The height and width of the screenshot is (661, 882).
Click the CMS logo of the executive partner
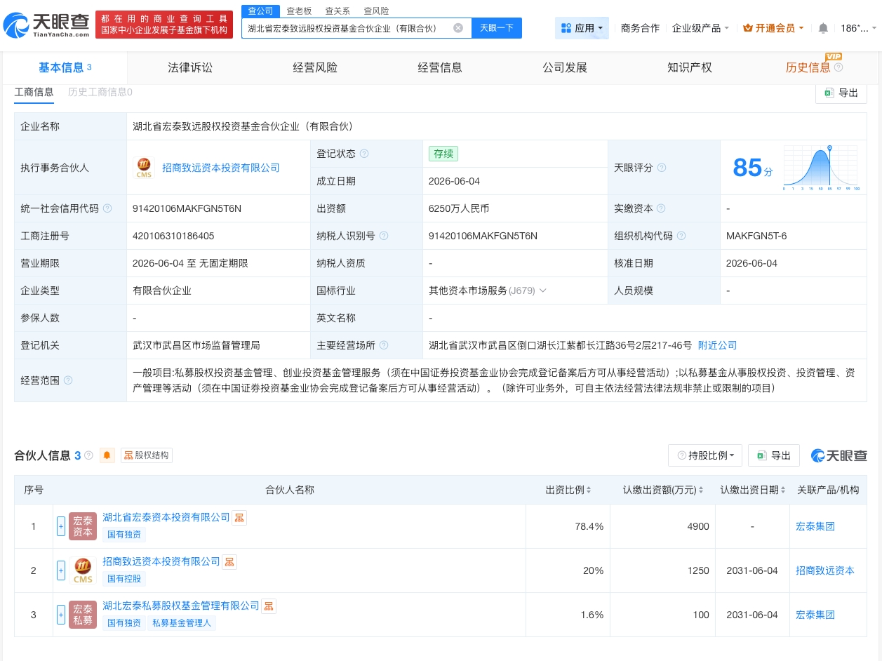point(144,168)
